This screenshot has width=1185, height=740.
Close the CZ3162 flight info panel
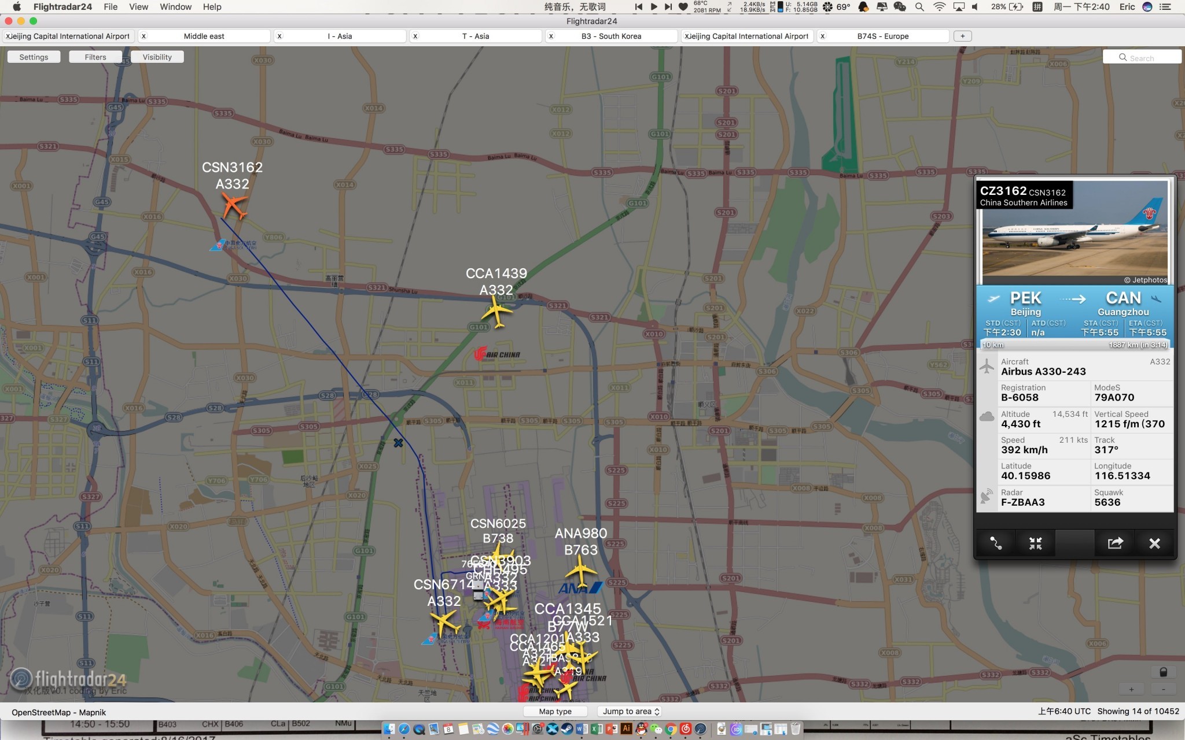1154,543
